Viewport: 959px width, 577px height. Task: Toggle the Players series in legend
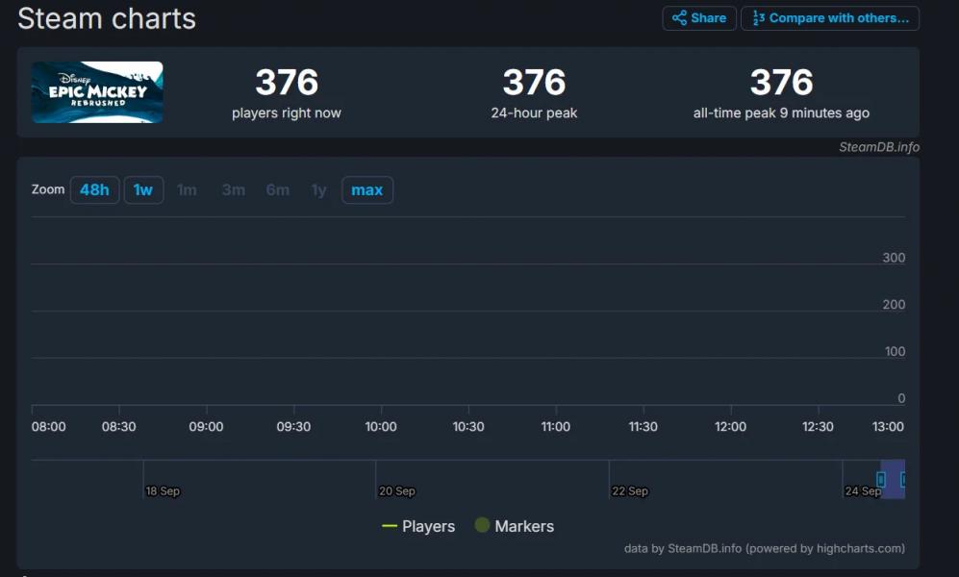(x=418, y=526)
